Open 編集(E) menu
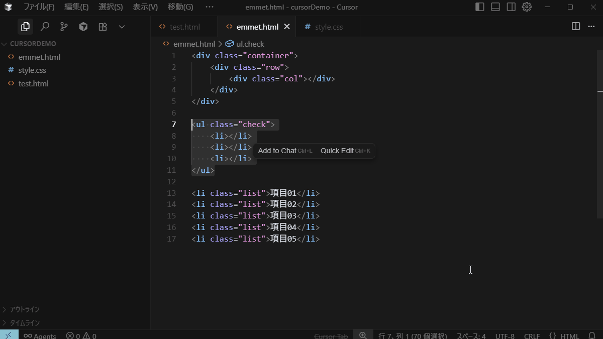The width and height of the screenshot is (603, 339). [x=76, y=7]
